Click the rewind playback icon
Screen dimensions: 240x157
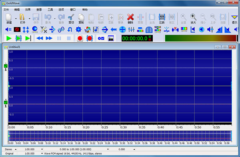coord(40,38)
